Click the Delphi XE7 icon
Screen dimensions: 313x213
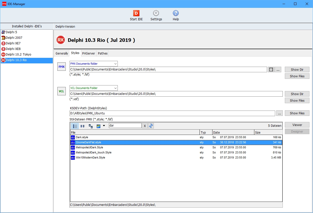tap(3, 43)
